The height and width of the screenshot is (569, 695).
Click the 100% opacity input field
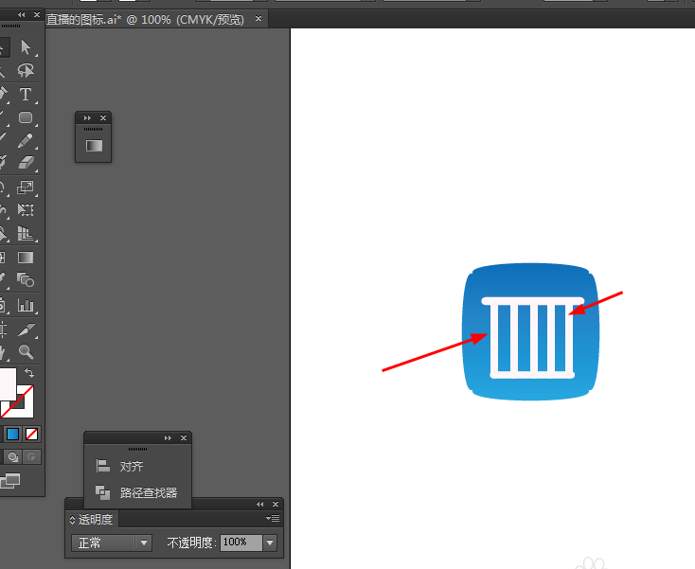(x=241, y=542)
